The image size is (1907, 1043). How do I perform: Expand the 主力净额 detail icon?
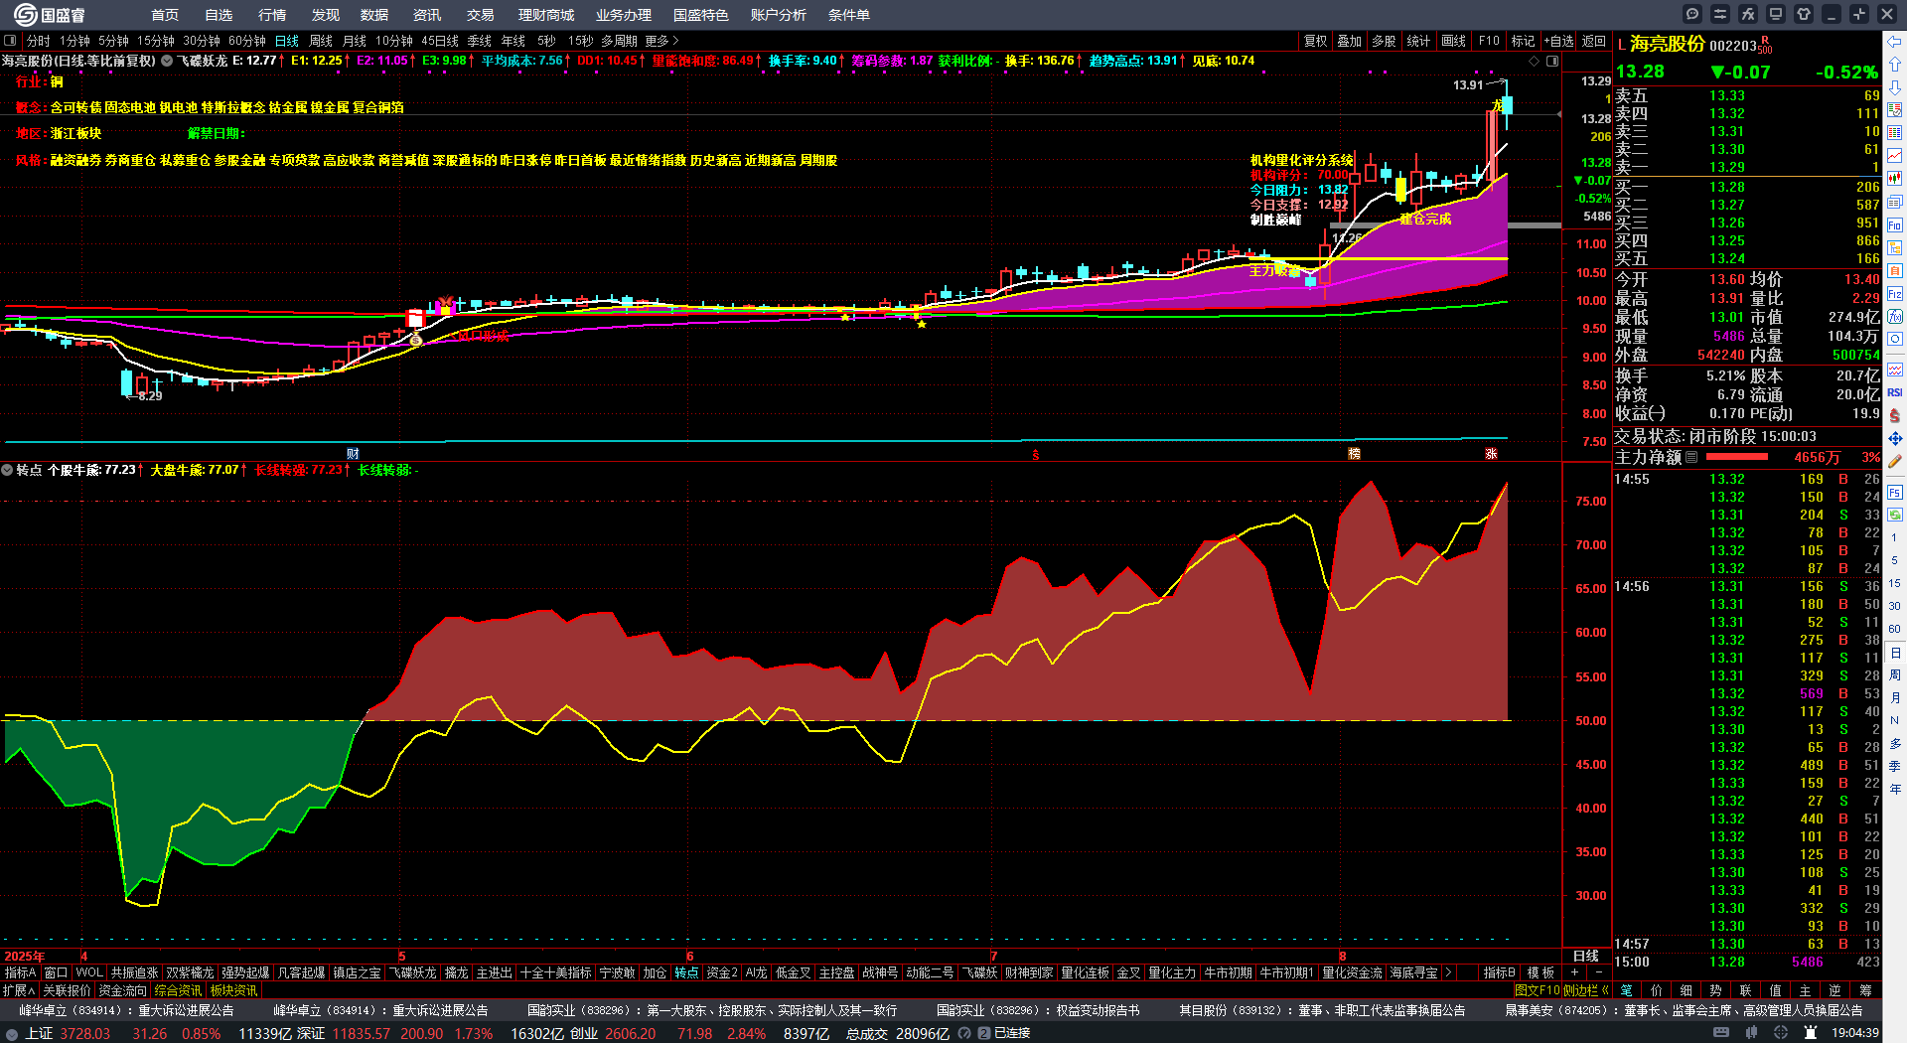coord(1691,457)
